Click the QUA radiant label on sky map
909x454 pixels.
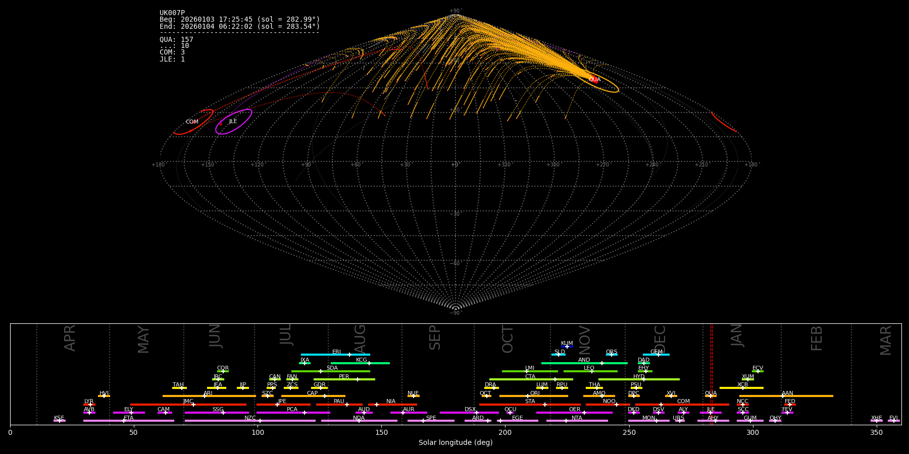click(x=594, y=80)
